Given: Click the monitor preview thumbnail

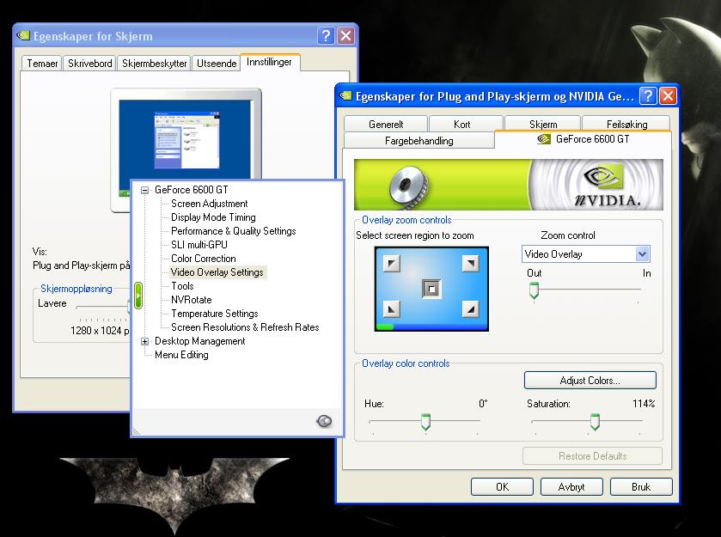Looking at the screenshot, I should point(186,139).
